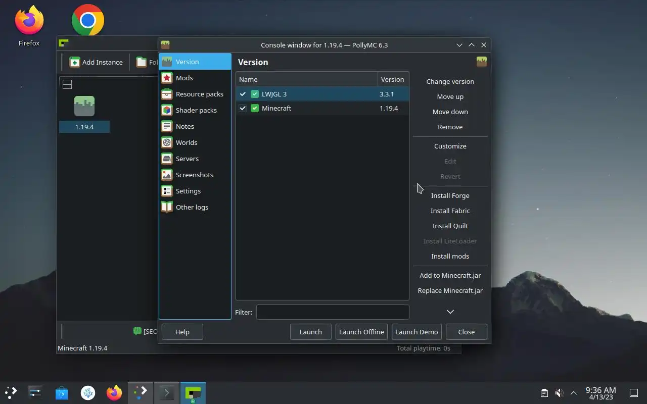Click Replace Minecraft.jar
Viewport: 647px width, 404px height.
(x=450, y=290)
